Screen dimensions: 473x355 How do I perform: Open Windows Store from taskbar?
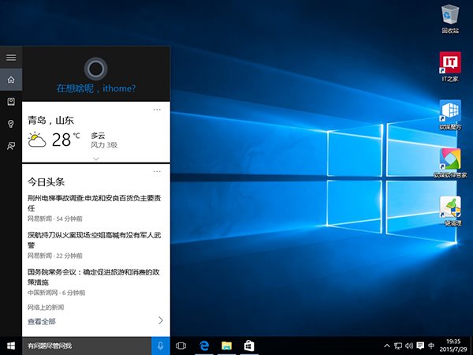(248, 346)
